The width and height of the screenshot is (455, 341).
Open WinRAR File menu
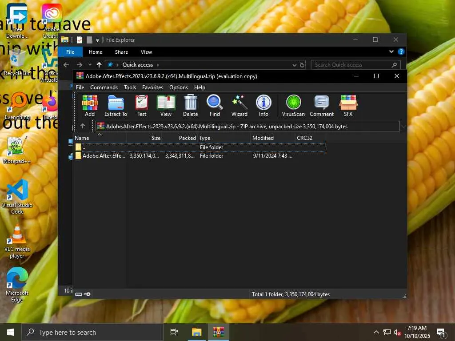pos(80,87)
